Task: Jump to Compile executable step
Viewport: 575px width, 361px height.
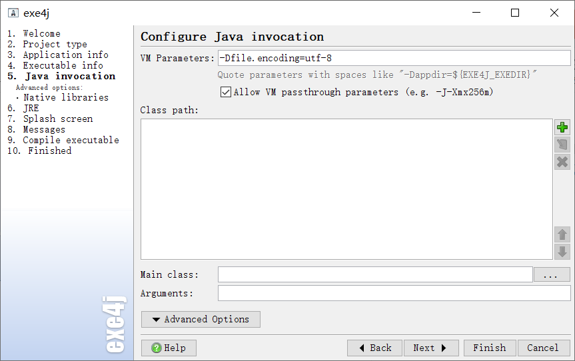Action: (71, 140)
